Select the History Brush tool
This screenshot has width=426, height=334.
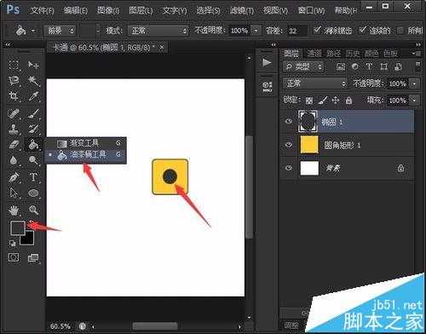33,130
